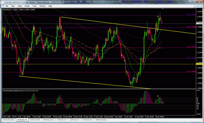The image size is (204, 123).
Task: Open the Tools menu
Action: pyautogui.click(x=34, y=6)
